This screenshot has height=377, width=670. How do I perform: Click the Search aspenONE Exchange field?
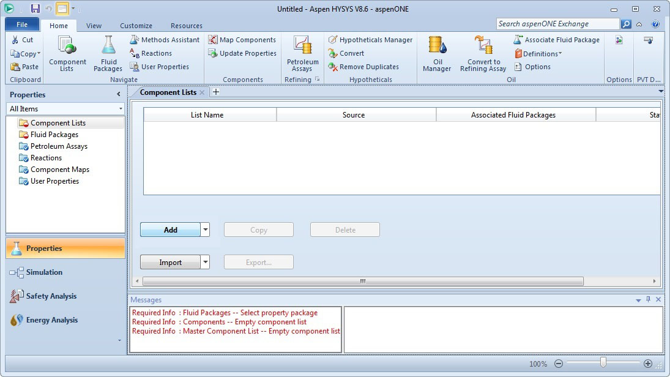pyautogui.click(x=557, y=24)
